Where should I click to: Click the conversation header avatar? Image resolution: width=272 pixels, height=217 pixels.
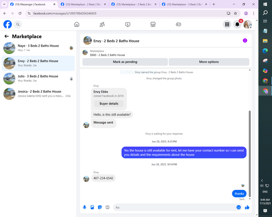tap(88, 40)
